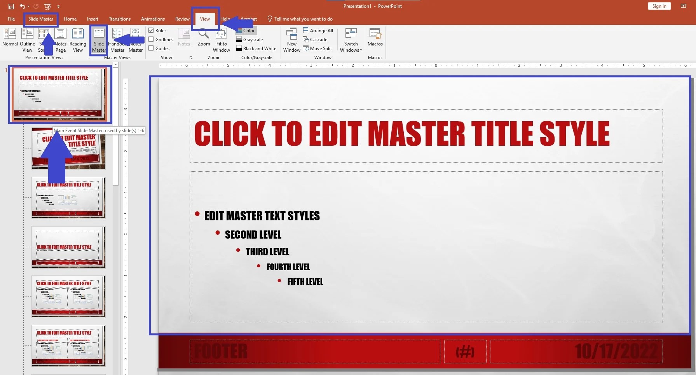Enable Gridlines display
Image resolution: width=696 pixels, height=375 pixels.
151,39
